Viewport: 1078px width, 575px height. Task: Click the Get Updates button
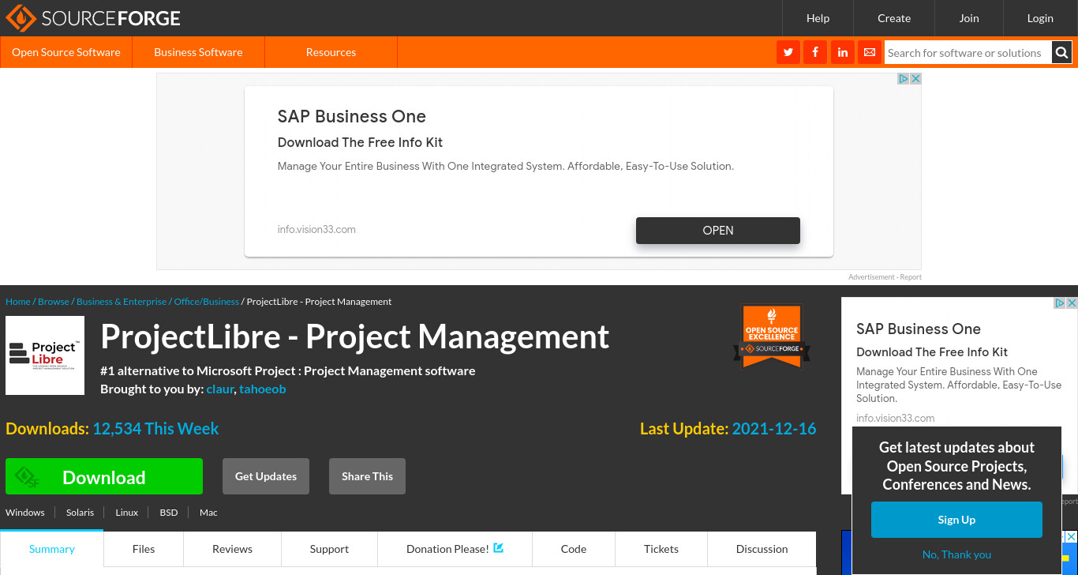point(266,476)
